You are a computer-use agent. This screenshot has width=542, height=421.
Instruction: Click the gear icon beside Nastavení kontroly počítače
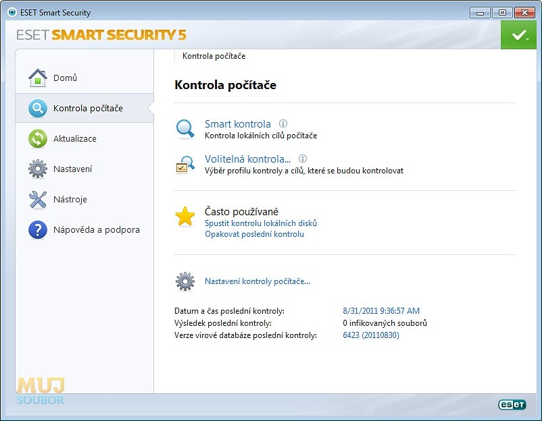point(185,281)
